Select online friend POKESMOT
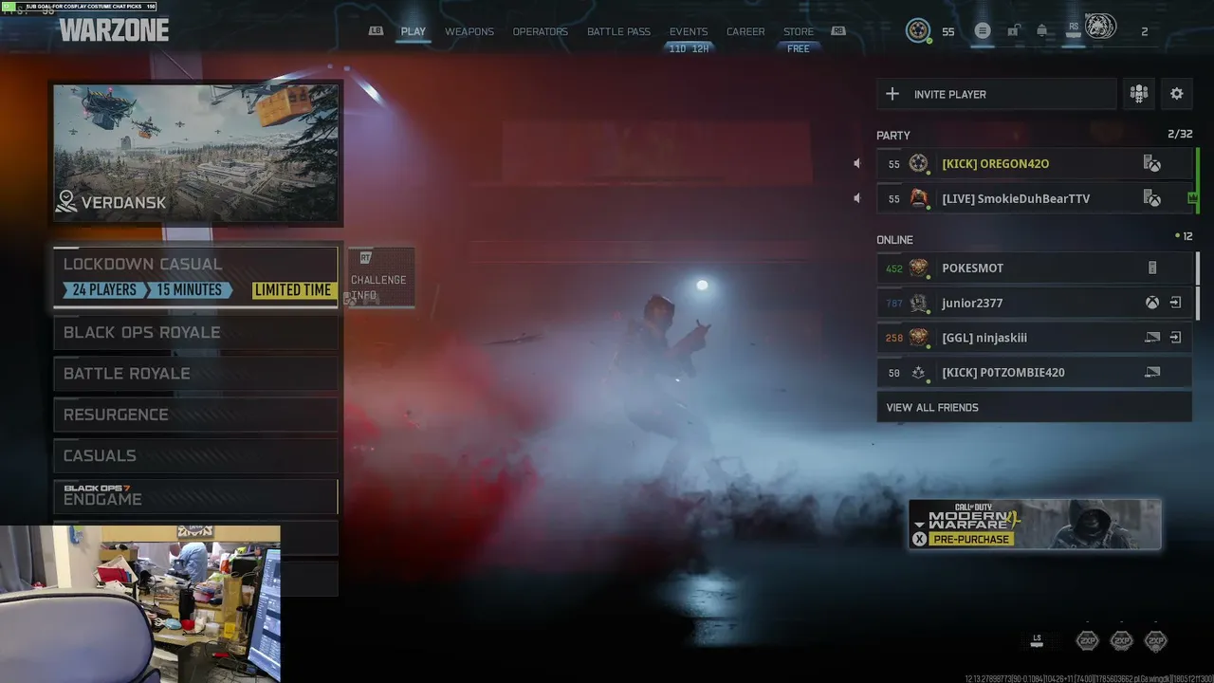Screen dimensions: 1214x683 coord(1034,268)
